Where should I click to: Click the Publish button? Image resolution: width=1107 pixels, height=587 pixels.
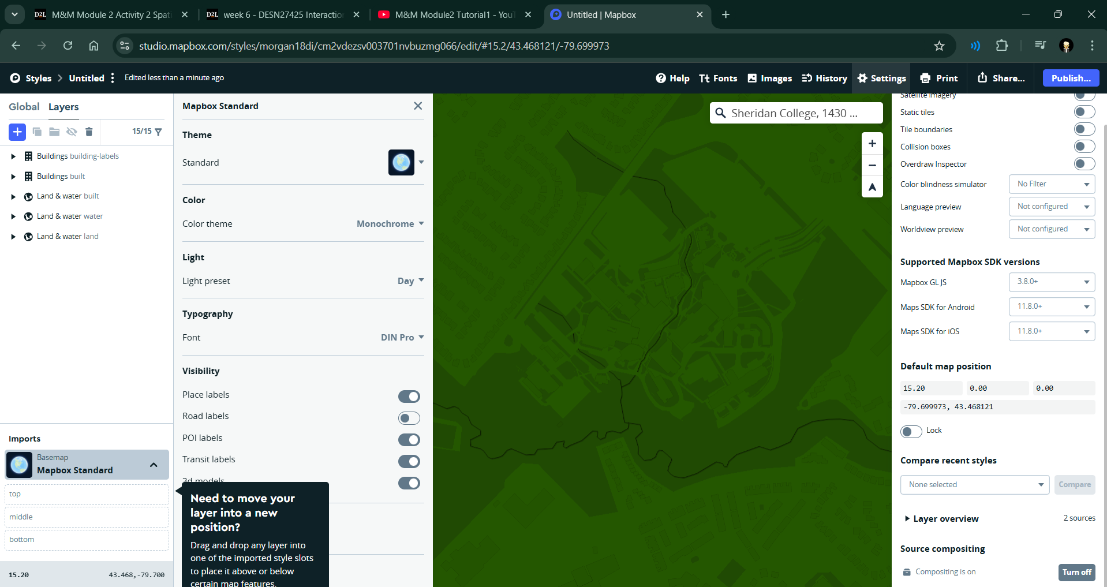tap(1071, 78)
